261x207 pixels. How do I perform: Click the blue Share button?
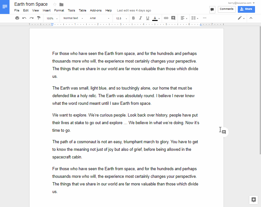pyautogui.click(x=246, y=9)
